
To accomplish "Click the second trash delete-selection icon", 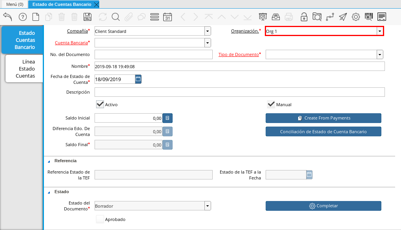I will (x=74, y=17).
